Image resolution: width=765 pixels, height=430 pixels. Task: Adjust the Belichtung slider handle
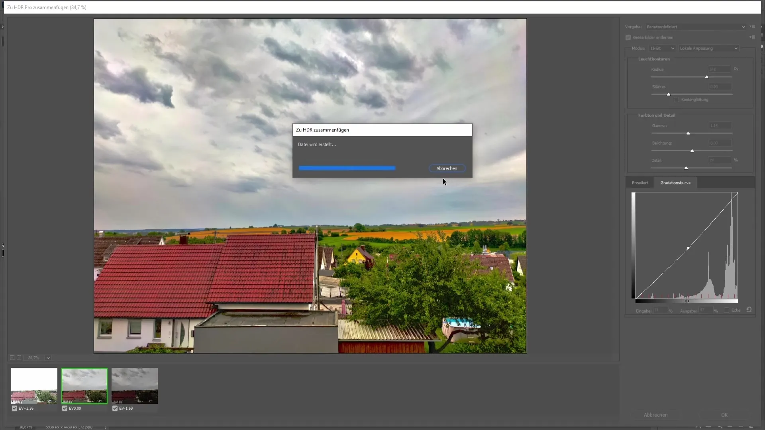click(x=692, y=150)
